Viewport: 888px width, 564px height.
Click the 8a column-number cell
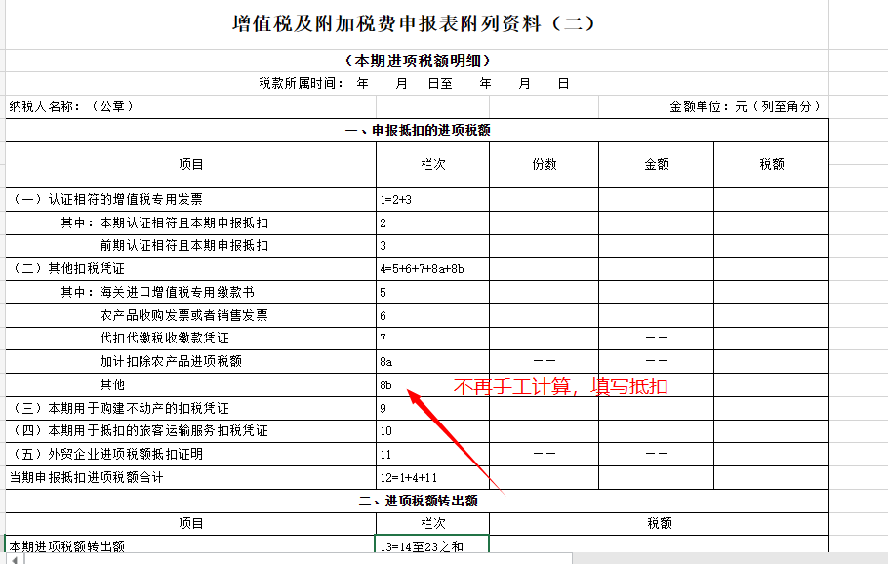(432, 361)
